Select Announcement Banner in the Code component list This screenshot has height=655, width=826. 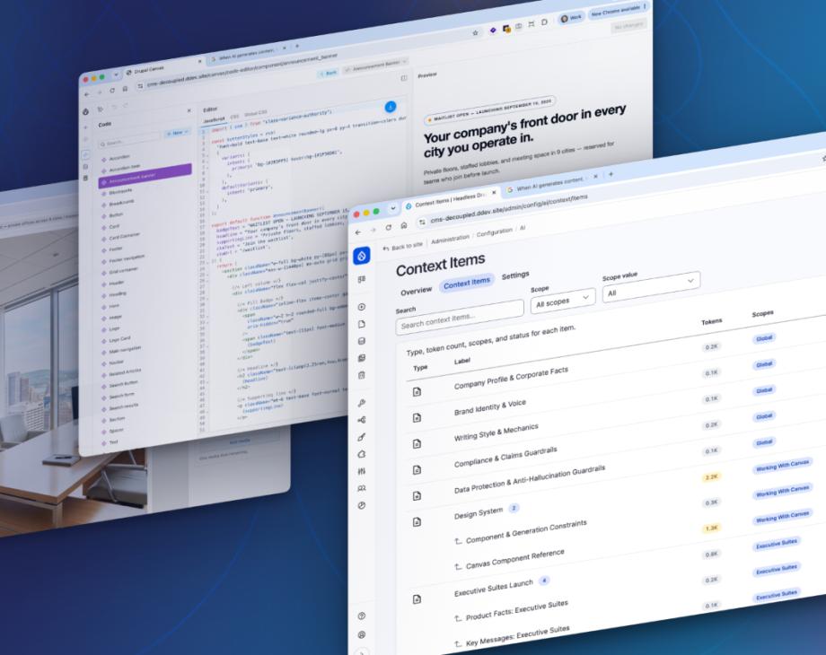point(145,176)
